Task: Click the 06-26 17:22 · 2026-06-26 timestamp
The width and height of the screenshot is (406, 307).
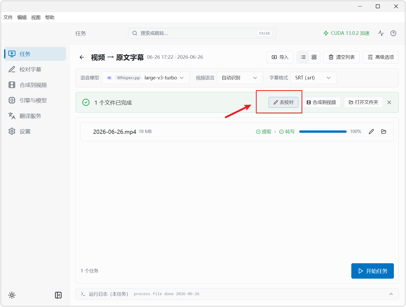Action: coord(175,57)
